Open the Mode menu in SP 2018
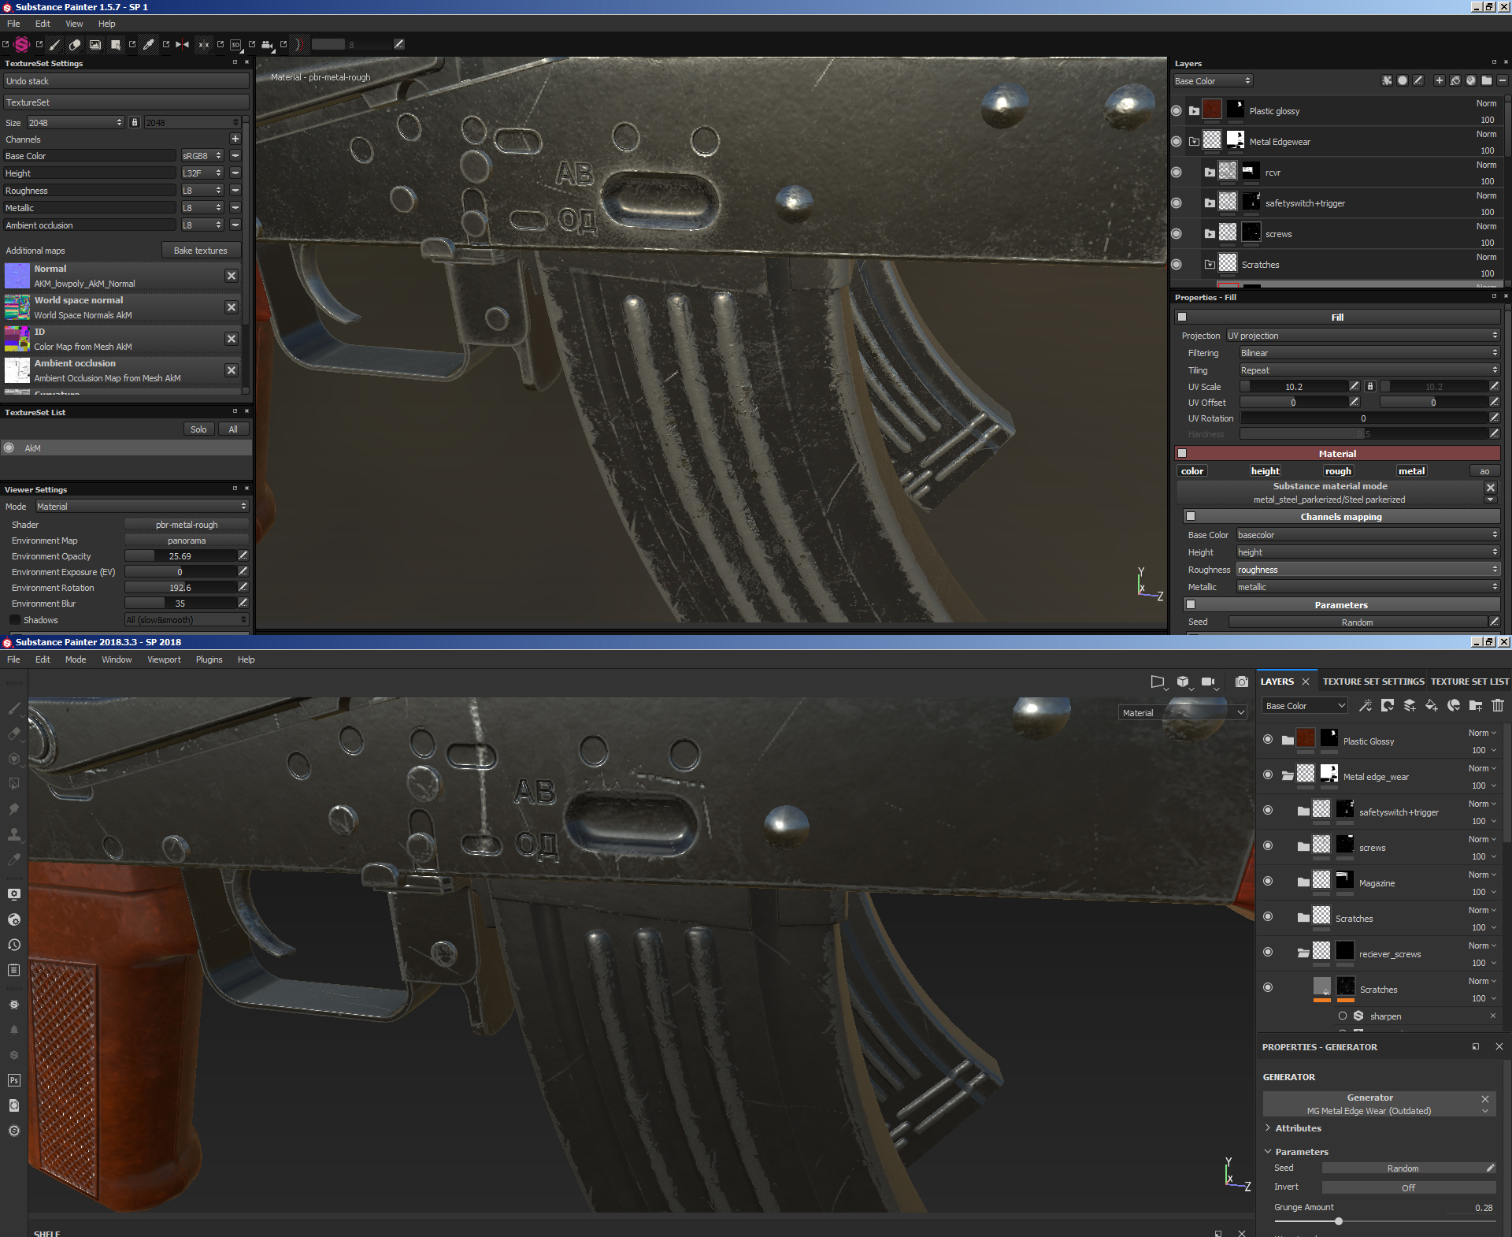This screenshot has height=1237, width=1512. tap(76, 659)
